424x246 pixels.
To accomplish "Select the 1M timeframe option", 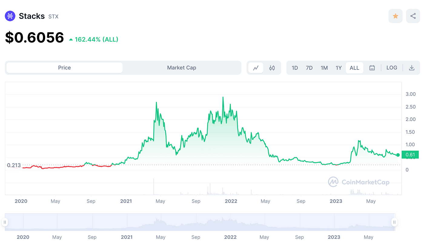I will [x=324, y=68].
